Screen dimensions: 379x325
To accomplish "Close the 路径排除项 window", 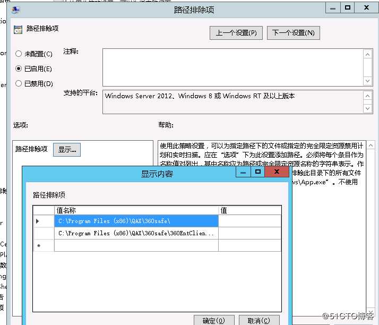I will [367, 7].
